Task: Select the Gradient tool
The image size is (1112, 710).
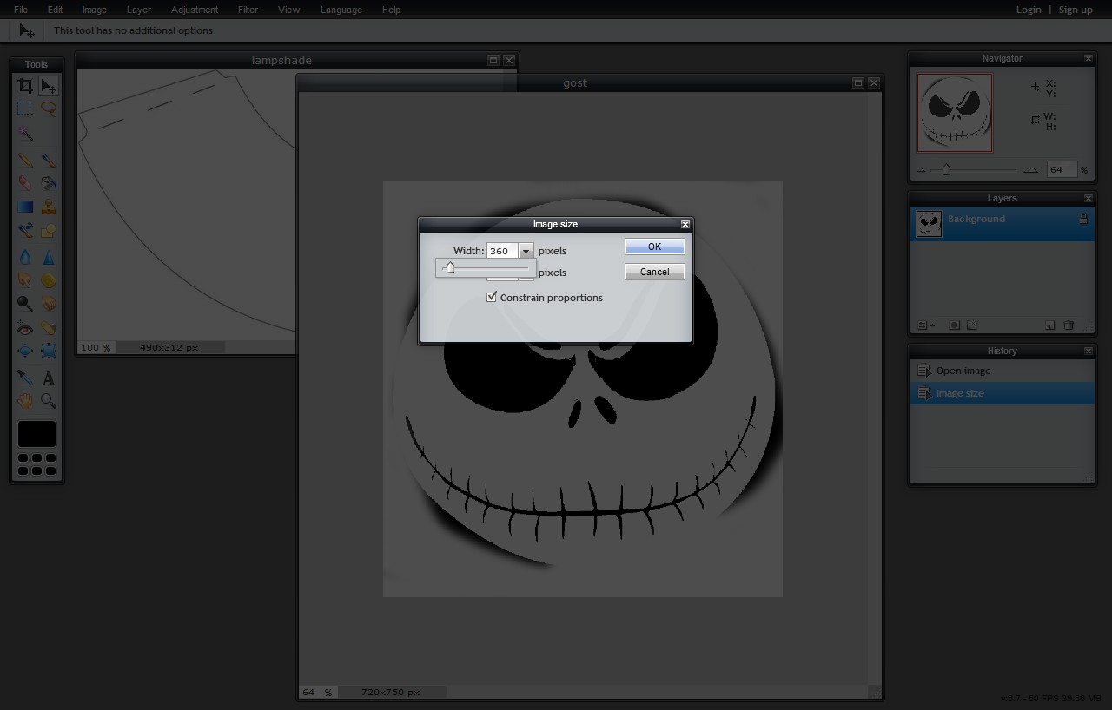Action: [25, 207]
